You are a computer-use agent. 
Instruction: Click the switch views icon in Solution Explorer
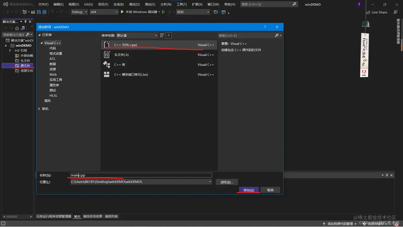23,28
